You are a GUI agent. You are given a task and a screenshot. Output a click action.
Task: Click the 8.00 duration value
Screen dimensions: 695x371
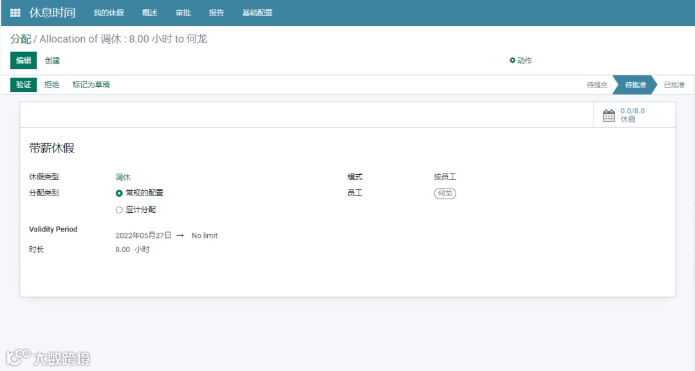coord(123,249)
